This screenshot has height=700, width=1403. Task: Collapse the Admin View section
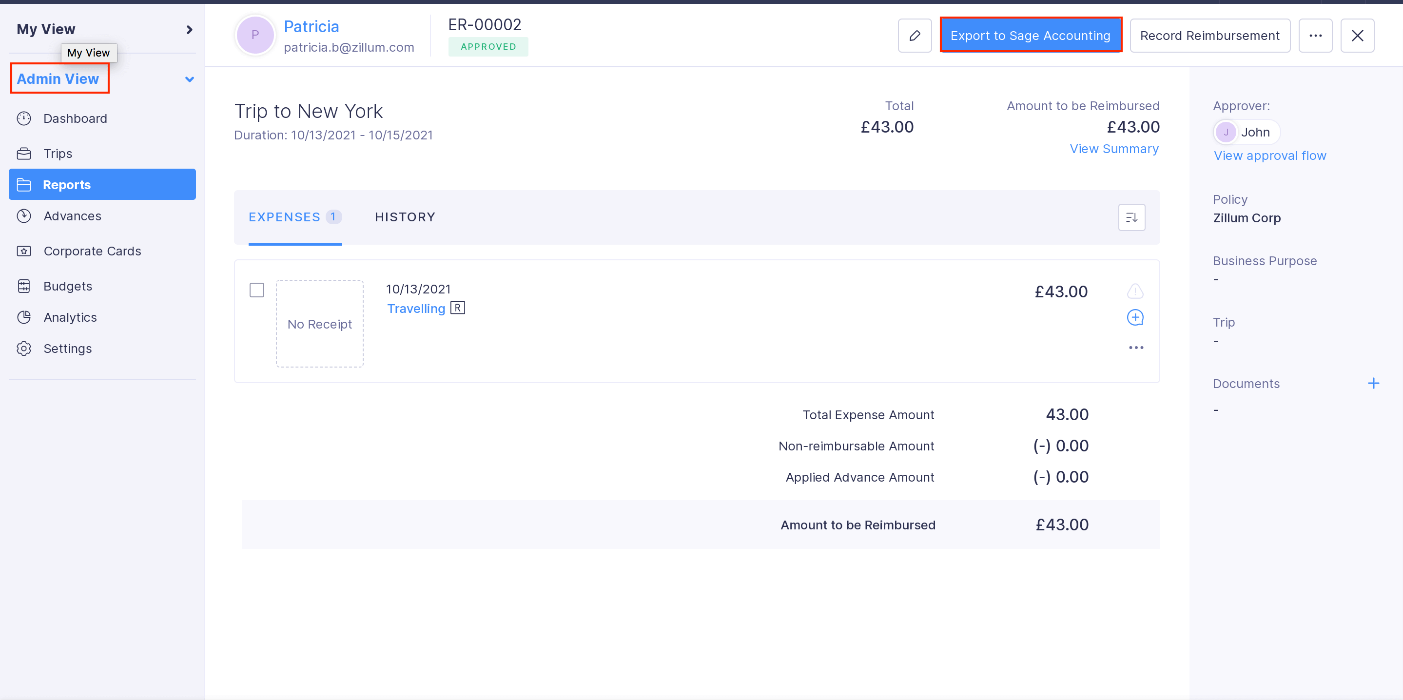tap(189, 79)
